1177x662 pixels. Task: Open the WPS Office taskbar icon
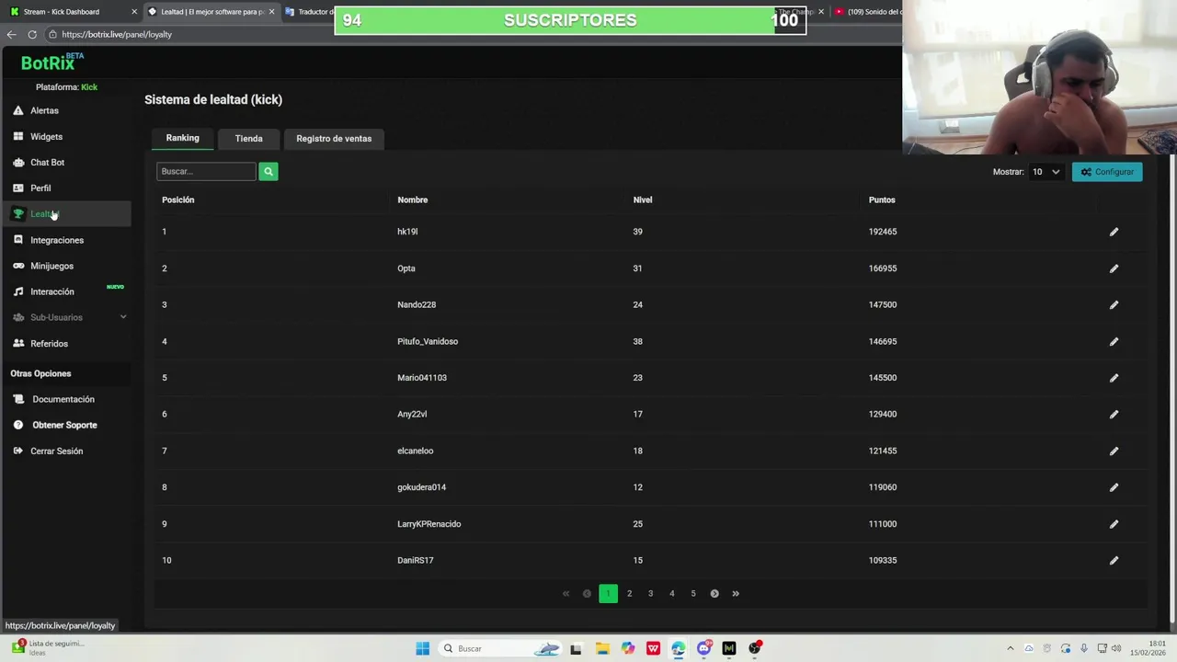[653, 648]
